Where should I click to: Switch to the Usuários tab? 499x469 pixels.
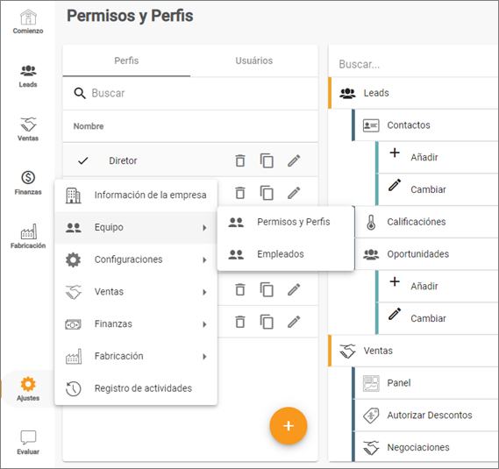point(254,60)
